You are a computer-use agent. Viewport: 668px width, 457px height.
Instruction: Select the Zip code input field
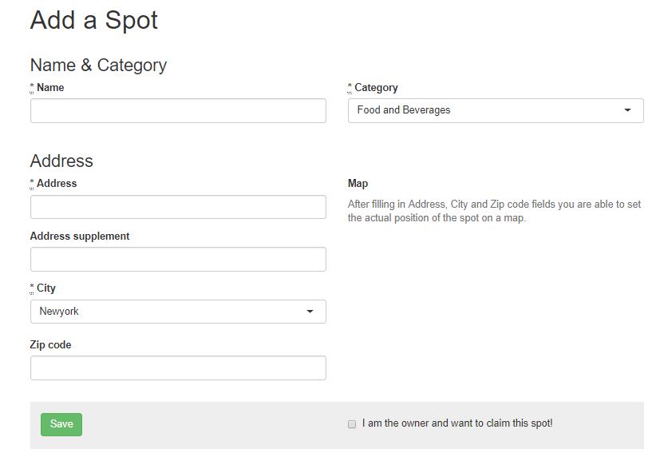point(178,368)
